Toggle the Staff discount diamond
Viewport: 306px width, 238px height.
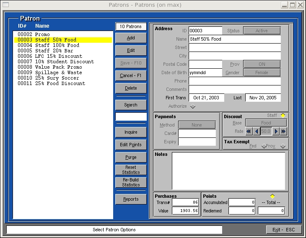[283, 115]
